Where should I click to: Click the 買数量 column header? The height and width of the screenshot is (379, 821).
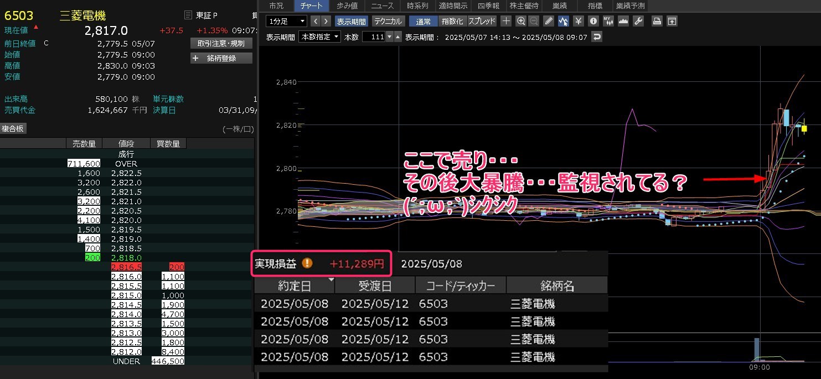(x=168, y=144)
